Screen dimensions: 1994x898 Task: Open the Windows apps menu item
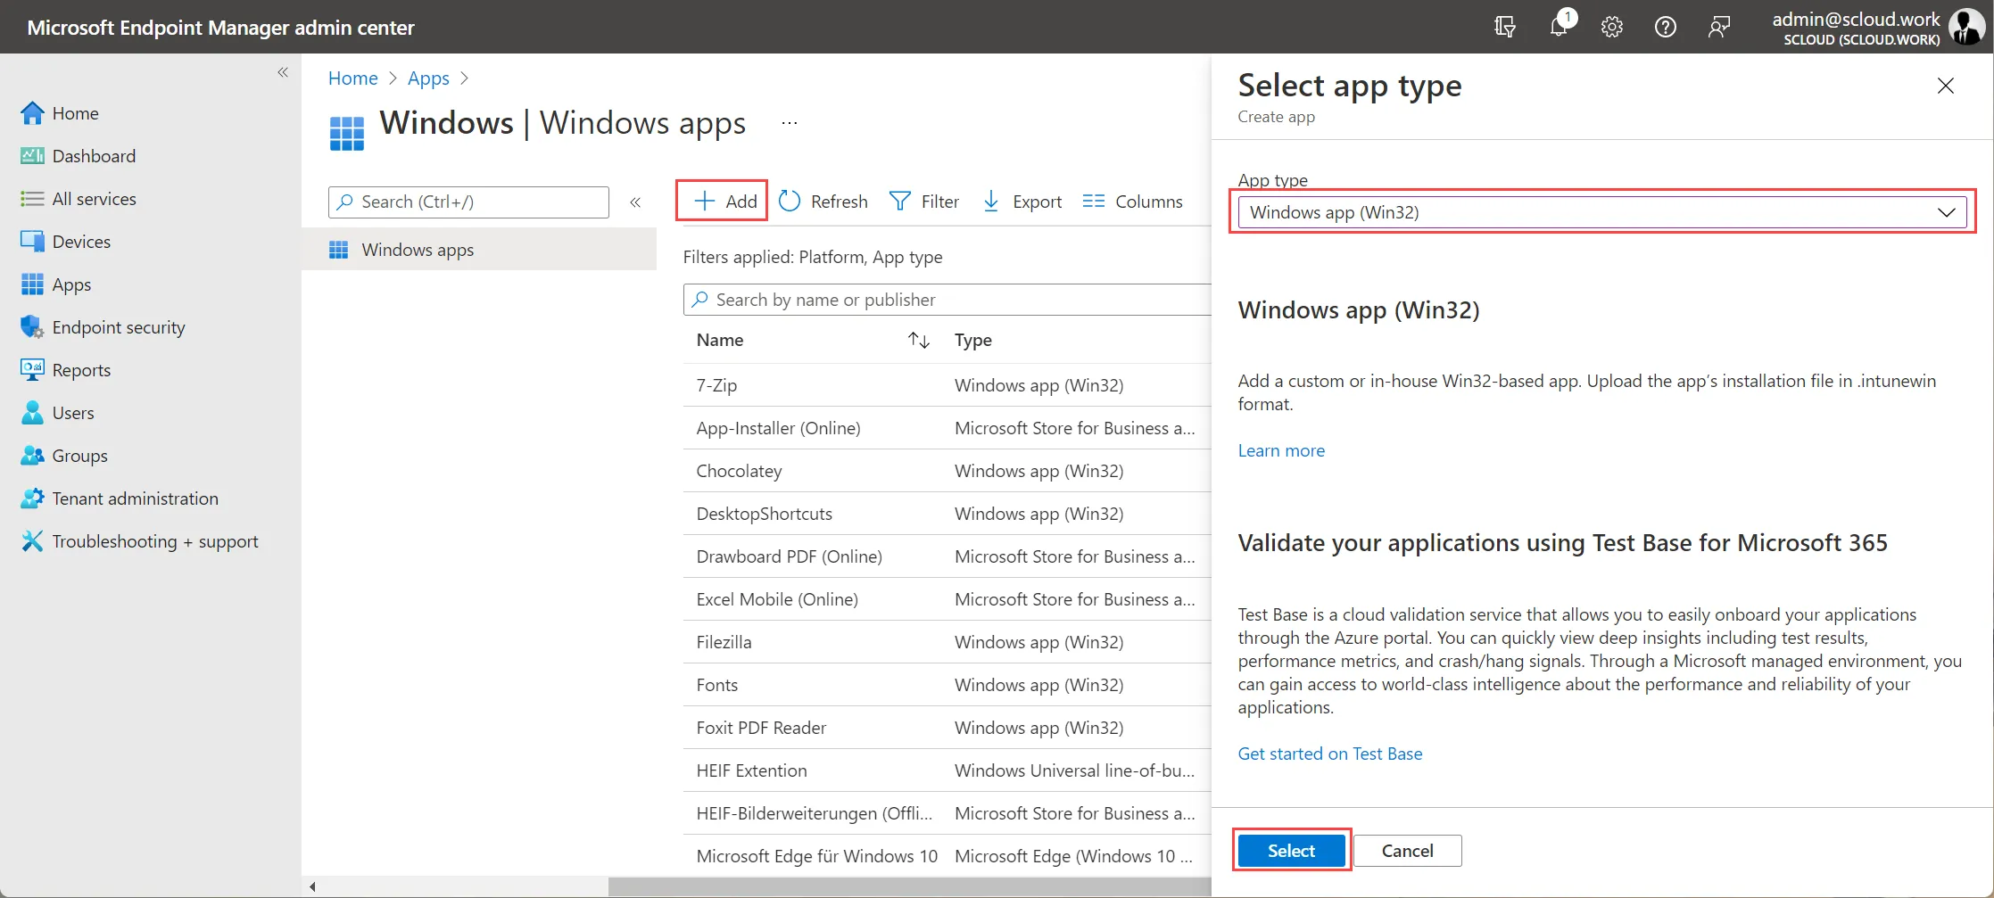pos(479,250)
